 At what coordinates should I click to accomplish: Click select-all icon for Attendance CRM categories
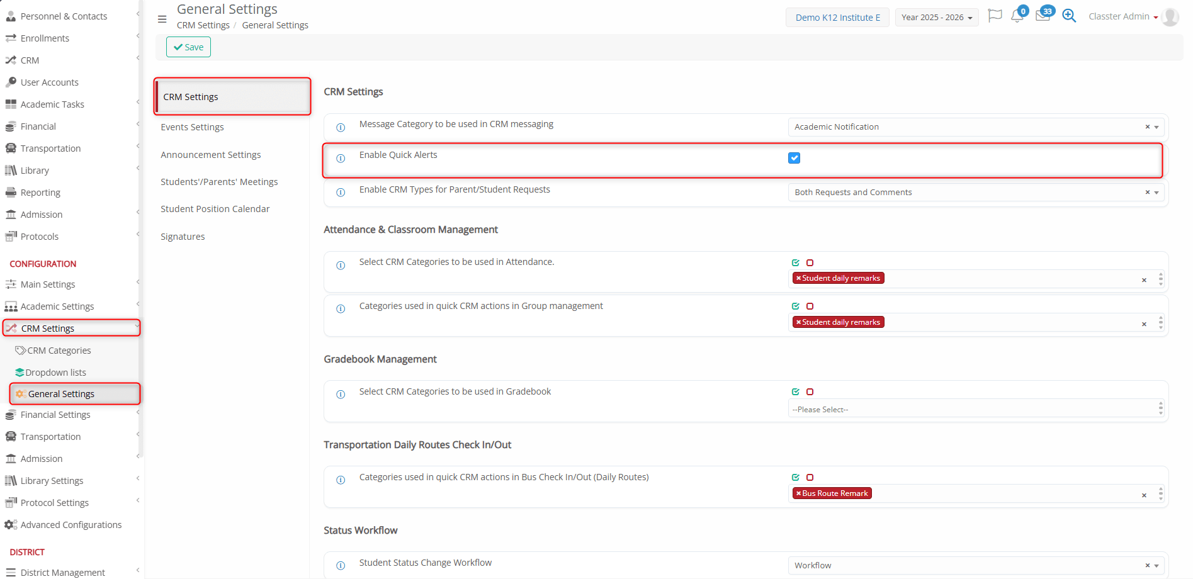coord(796,263)
